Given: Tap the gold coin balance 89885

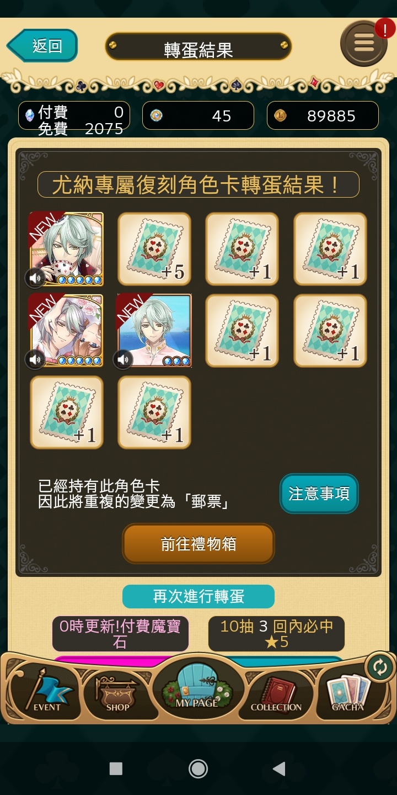Looking at the screenshot, I should 323,115.
